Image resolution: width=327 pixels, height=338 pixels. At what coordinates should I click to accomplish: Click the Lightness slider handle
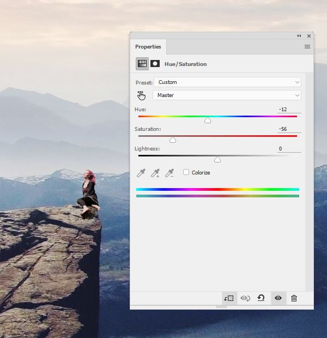click(217, 160)
